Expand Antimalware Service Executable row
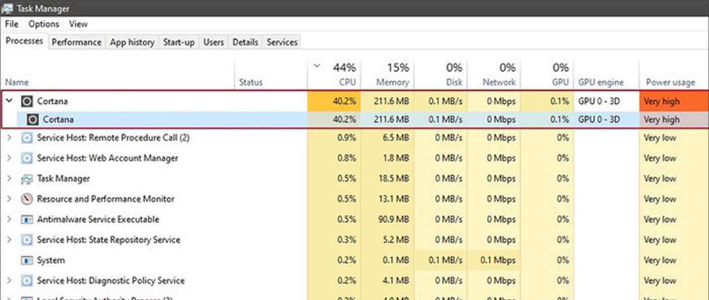709x300 pixels. click(9, 219)
